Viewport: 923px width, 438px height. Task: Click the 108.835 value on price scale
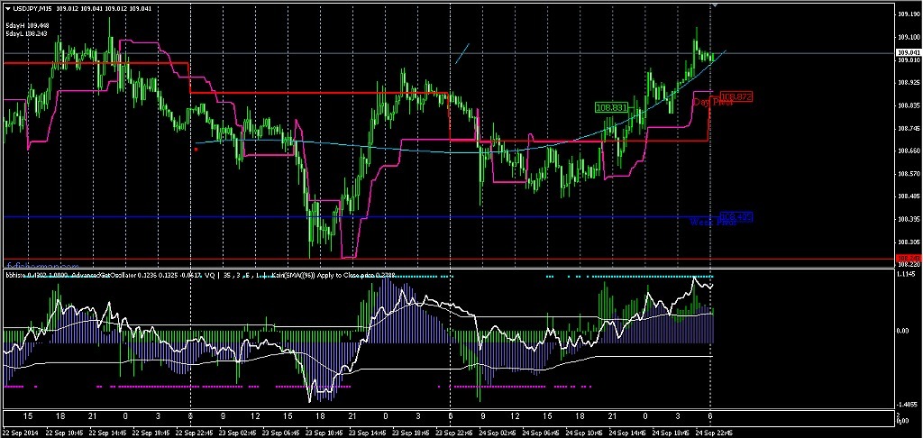[909, 105]
